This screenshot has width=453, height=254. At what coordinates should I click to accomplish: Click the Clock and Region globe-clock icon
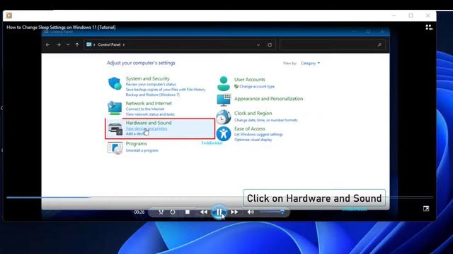(x=224, y=117)
